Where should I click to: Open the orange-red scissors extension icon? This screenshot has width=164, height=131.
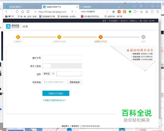tap(119, 12)
